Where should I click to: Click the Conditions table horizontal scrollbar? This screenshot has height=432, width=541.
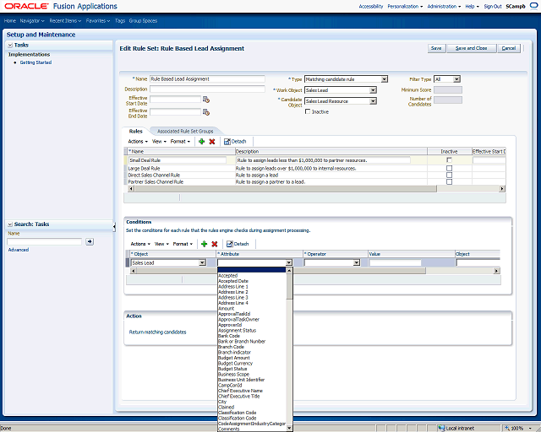tap(281, 271)
